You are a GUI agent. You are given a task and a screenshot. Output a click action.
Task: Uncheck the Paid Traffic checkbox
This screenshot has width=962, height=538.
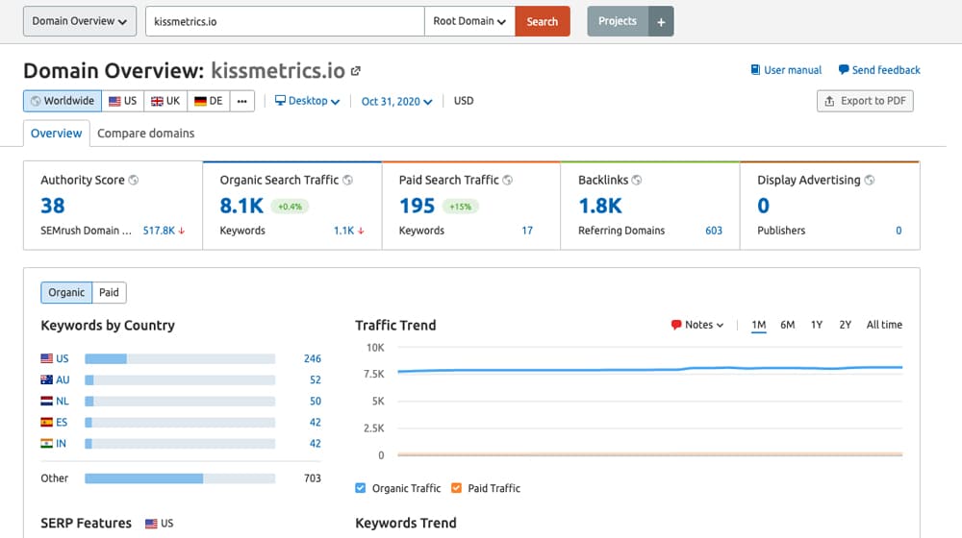457,488
